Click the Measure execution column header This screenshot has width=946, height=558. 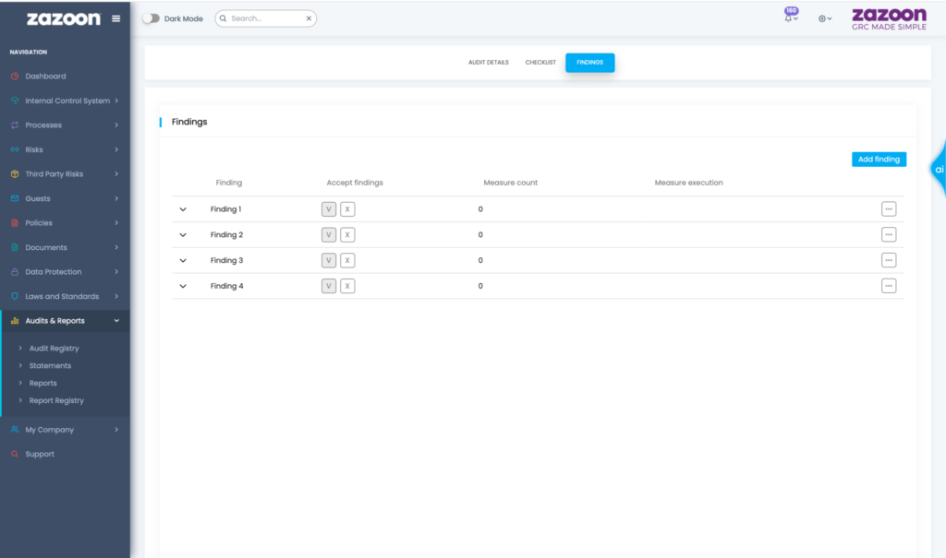(x=688, y=183)
